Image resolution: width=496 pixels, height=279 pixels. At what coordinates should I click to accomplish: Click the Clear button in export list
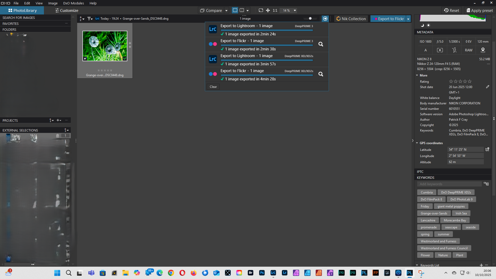tap(213, 87)
